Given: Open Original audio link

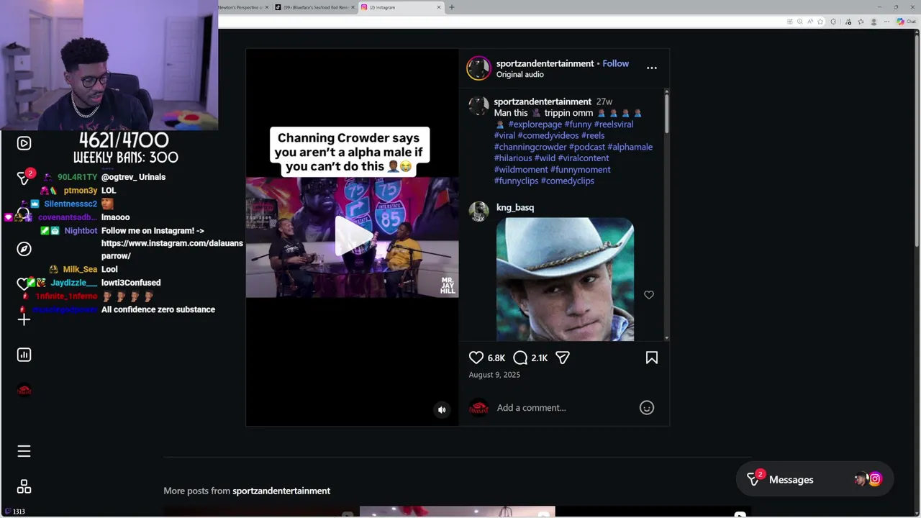Looking at the screenshot, I should point(520,75).
